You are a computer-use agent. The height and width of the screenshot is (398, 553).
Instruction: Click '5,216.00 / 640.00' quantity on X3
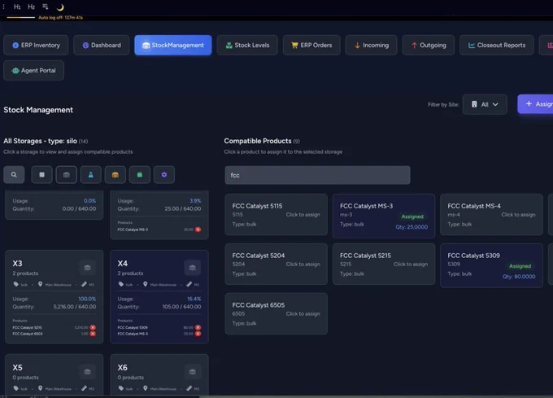pyautogui.click(x=75, y=307)
